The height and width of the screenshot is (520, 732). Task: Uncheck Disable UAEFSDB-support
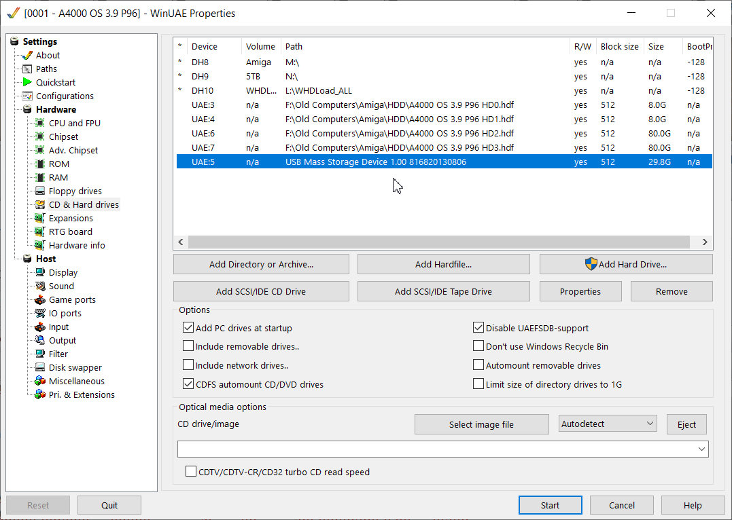tap(478, 327)
